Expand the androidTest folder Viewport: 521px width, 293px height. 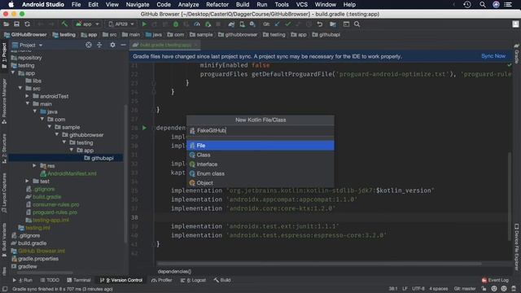pos(27,96)
